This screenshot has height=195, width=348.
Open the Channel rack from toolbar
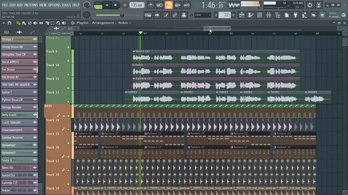coord(260,15)
